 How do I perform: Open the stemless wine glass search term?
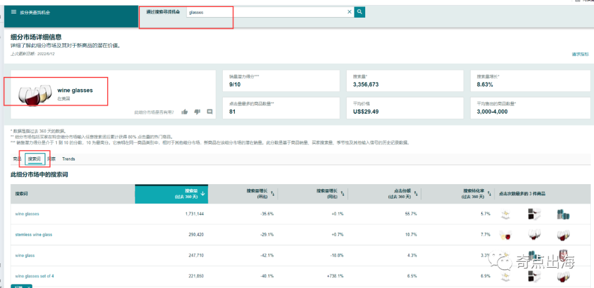click(x=34, y=235)
